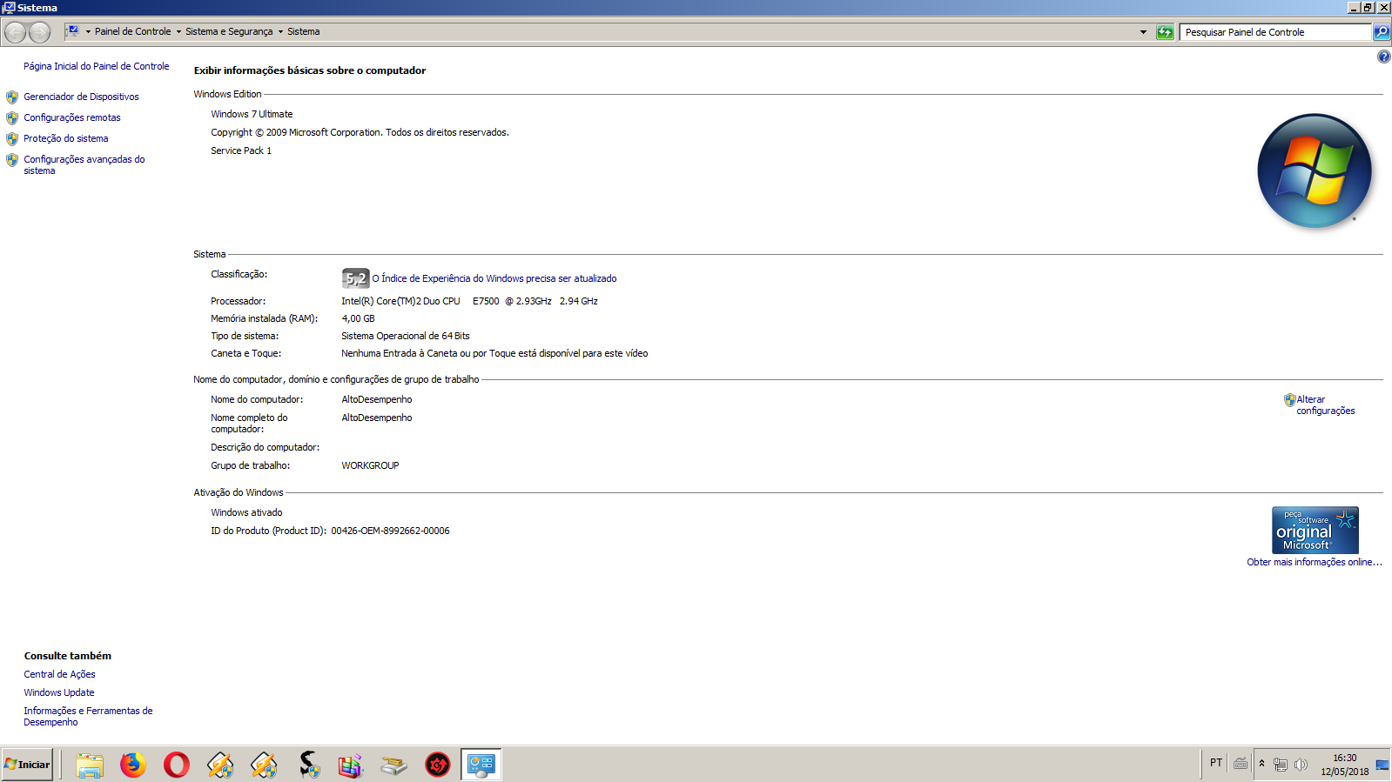1392x782 pixels.
Task: Click the 4,00 GB memory value
Action: pos(358,318)
